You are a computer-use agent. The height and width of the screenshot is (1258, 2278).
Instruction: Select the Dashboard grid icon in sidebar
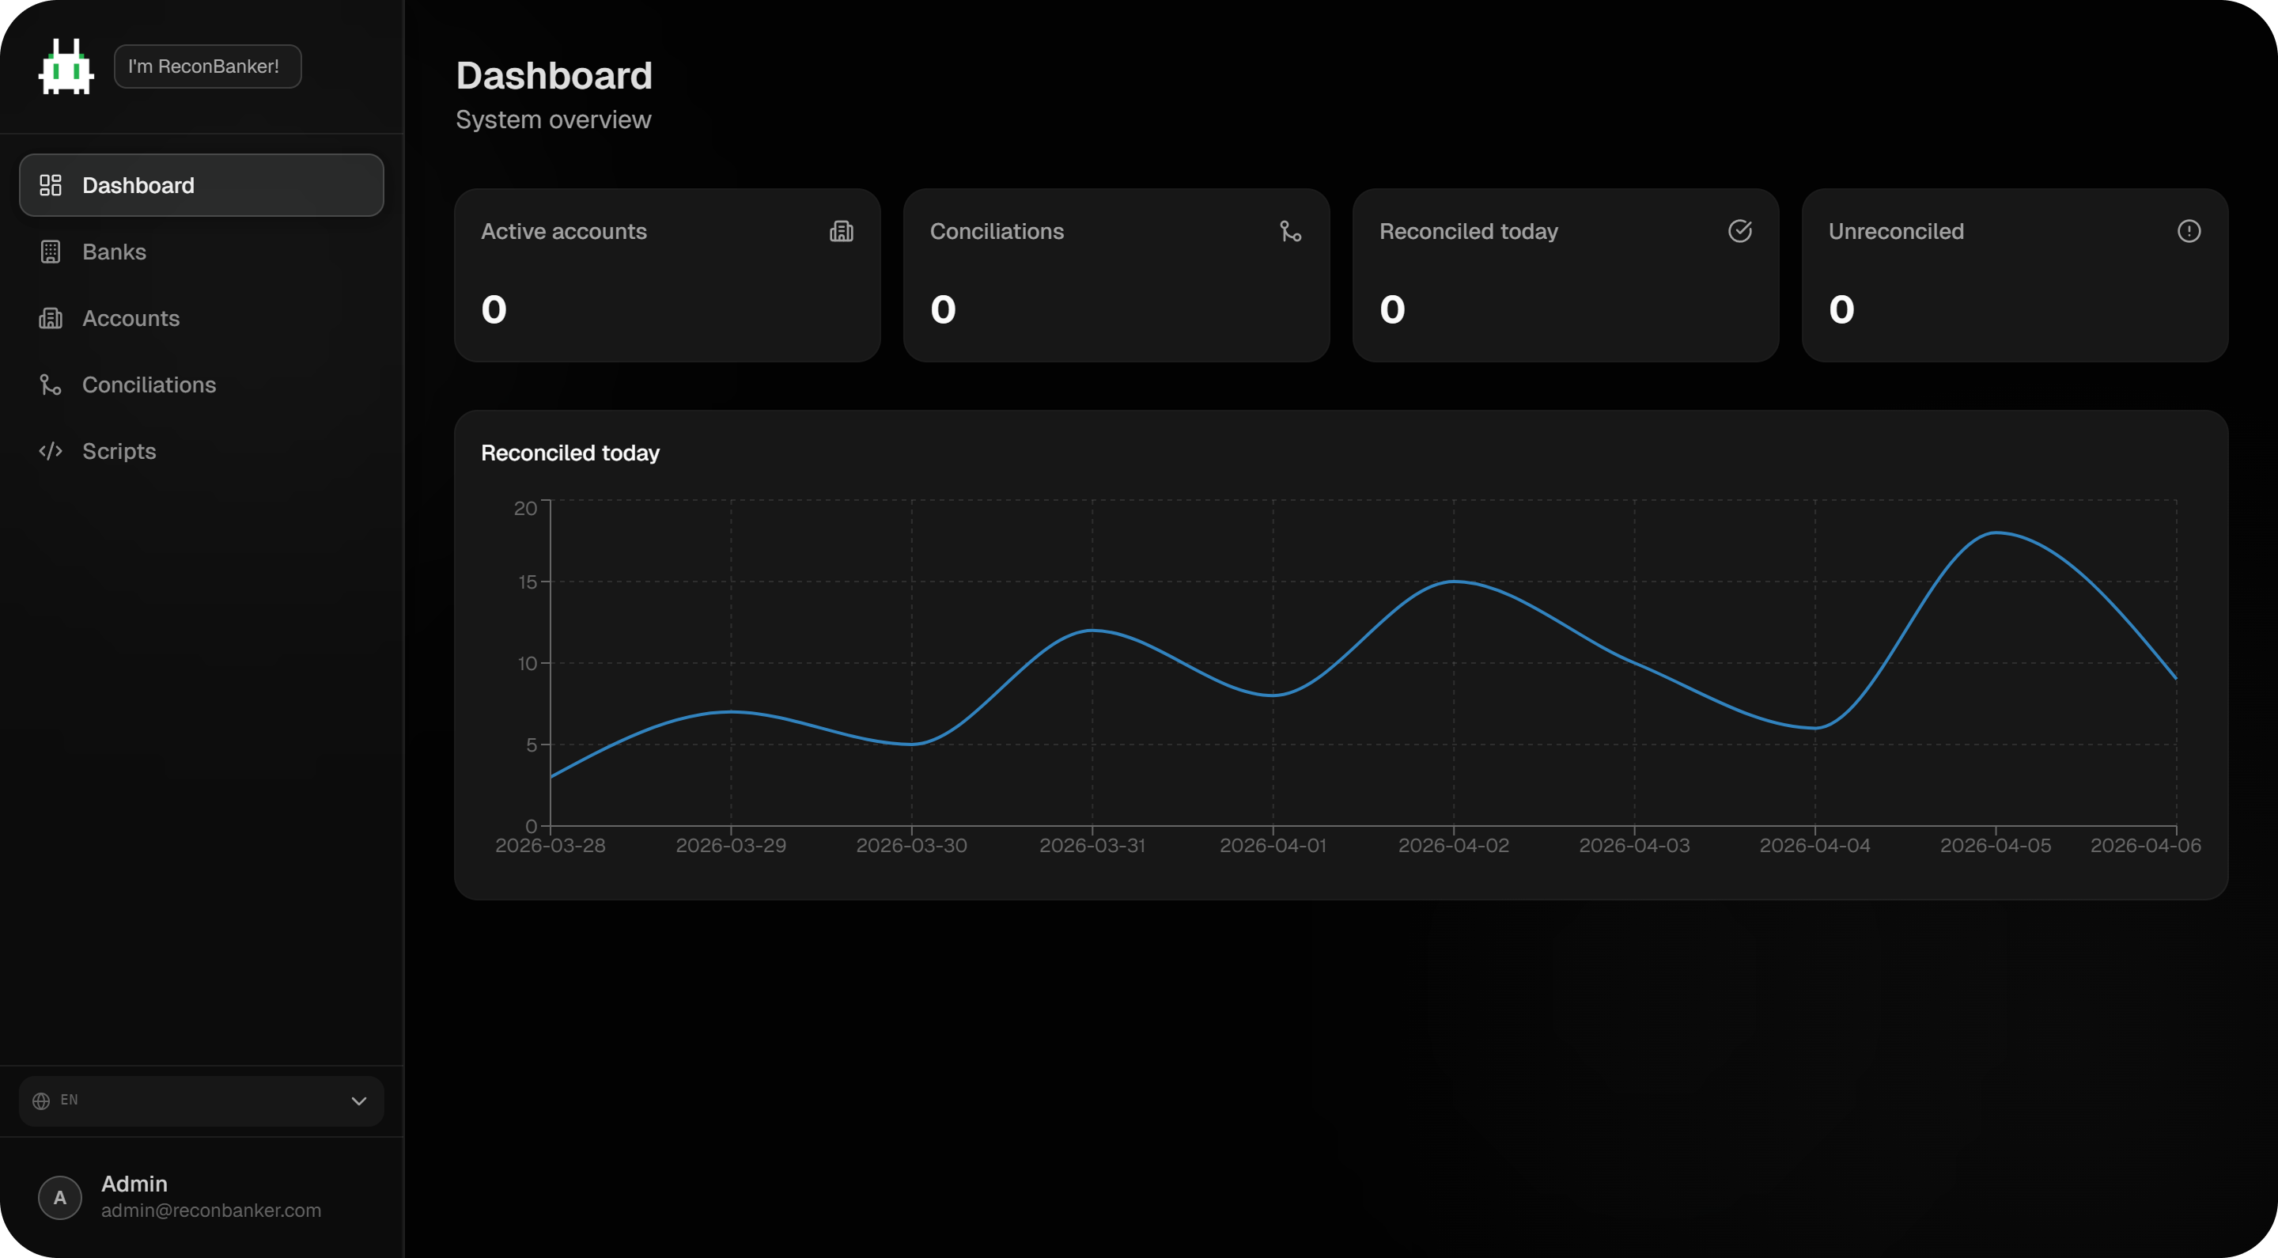pyautogui.click(x=51, y=185)
